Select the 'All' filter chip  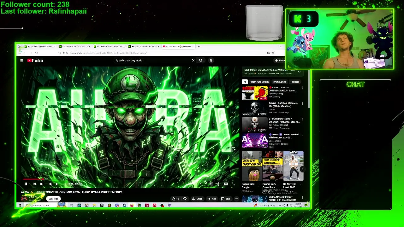click(x=245, y=82)
